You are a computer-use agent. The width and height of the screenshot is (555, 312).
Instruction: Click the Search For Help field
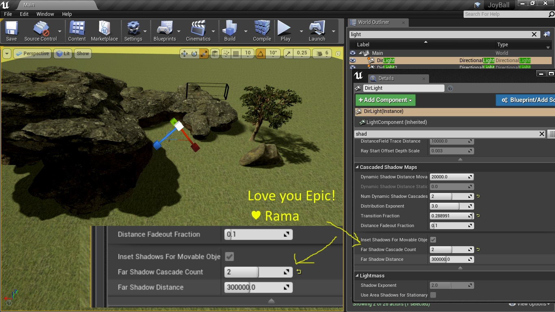tap(509, 14)
